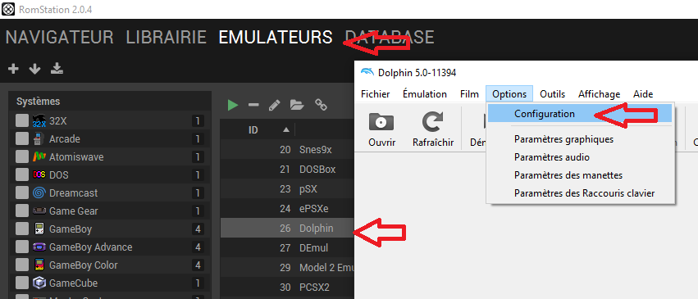
Task: Select the Model 2 Emulator row
Action: tap(287, 267)
